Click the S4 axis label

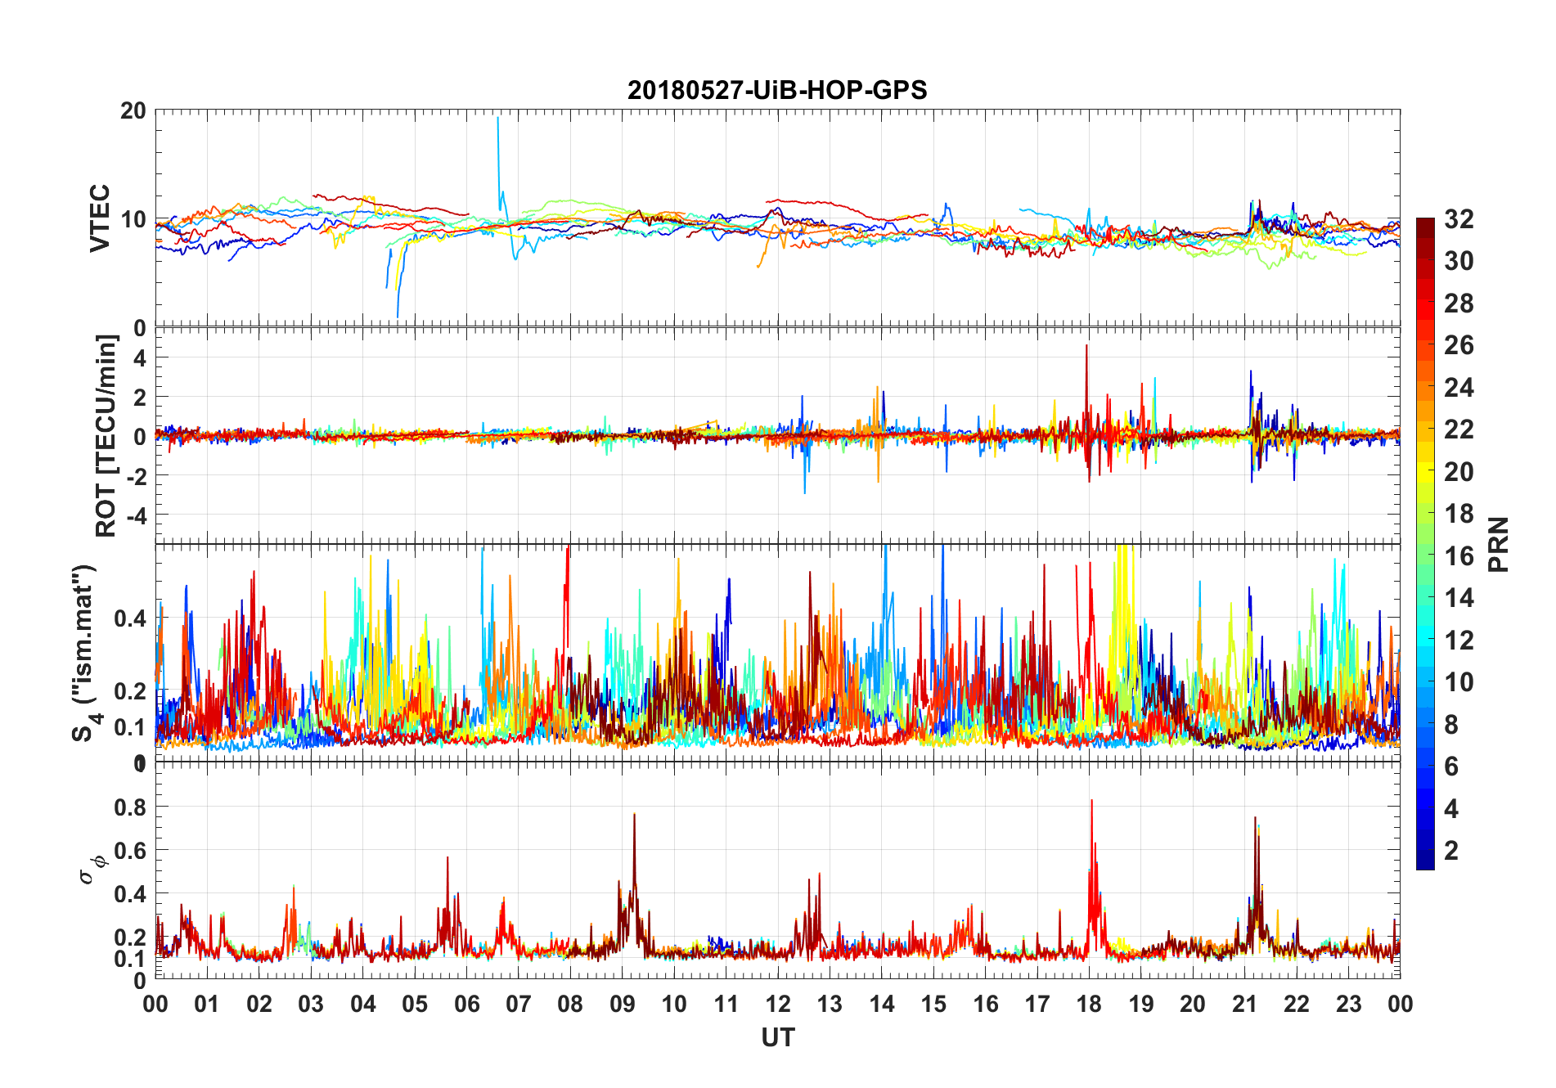pyautogui.click(x=85, y=653)
